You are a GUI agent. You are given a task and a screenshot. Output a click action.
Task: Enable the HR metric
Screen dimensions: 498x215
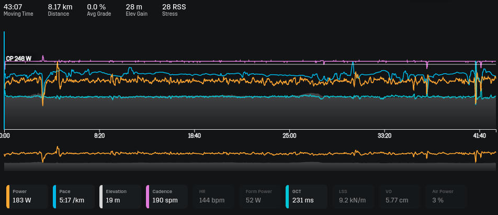click(x=213, y=196)
